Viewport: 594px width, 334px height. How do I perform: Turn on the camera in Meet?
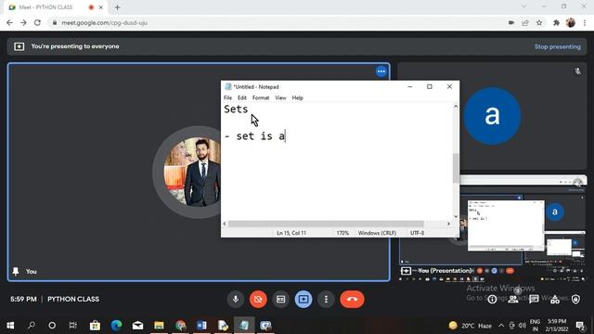point(258,299)
